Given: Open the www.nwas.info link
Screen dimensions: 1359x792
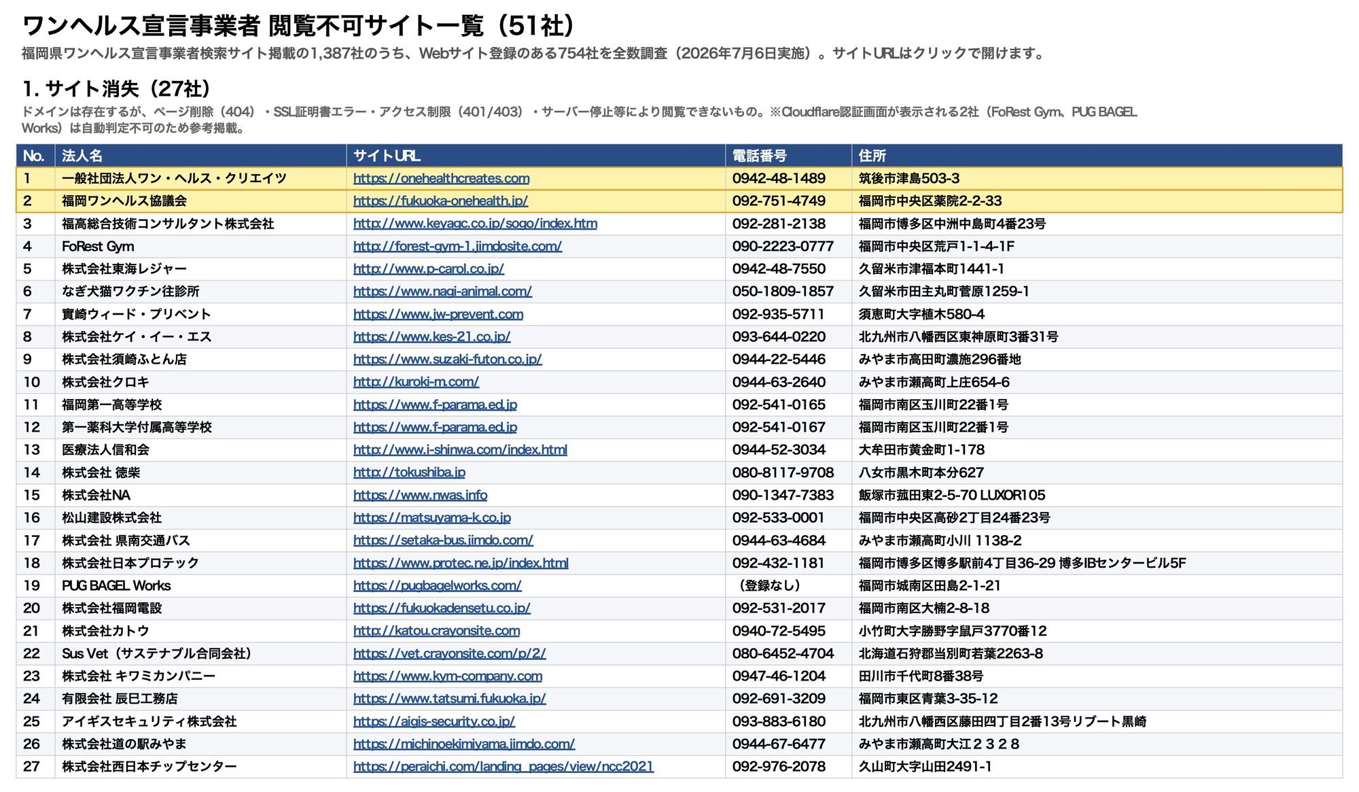Looking at the screenshot, I should 420,496.
